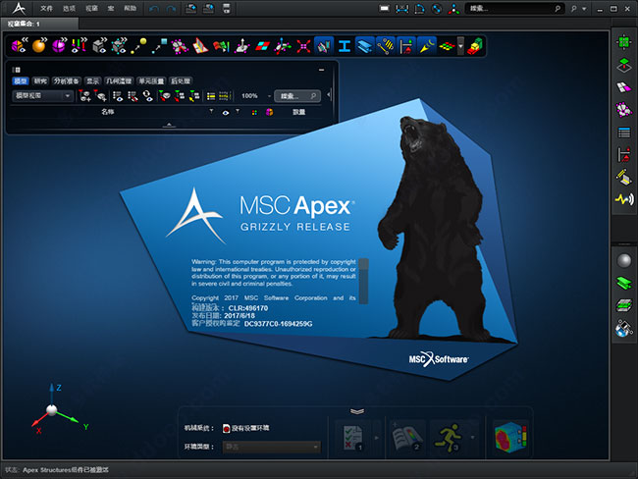638x479 pixels.
Task: Click the redo arrow in title bar
Action: tap(172, 9)
